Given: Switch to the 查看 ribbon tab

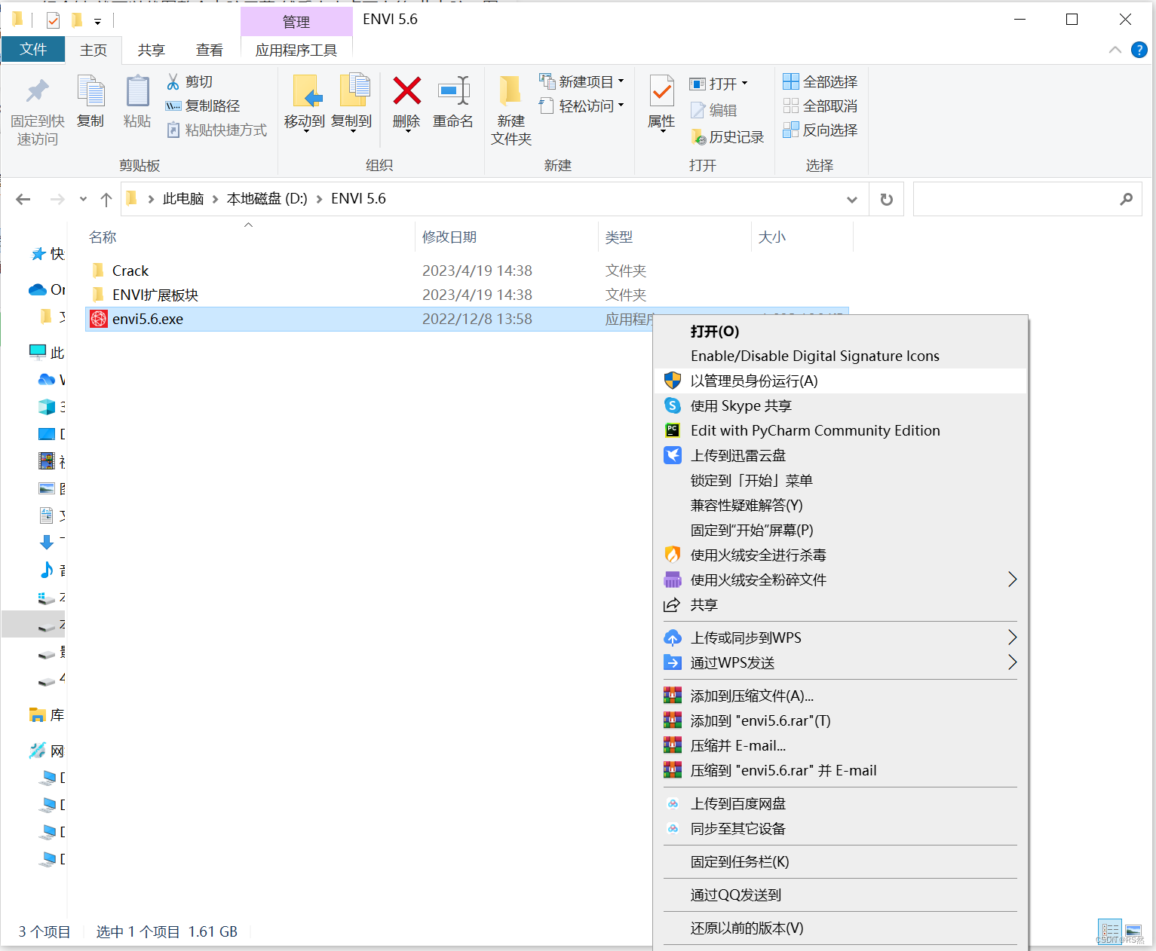Looking at the screenshot, I should (210, 50).
